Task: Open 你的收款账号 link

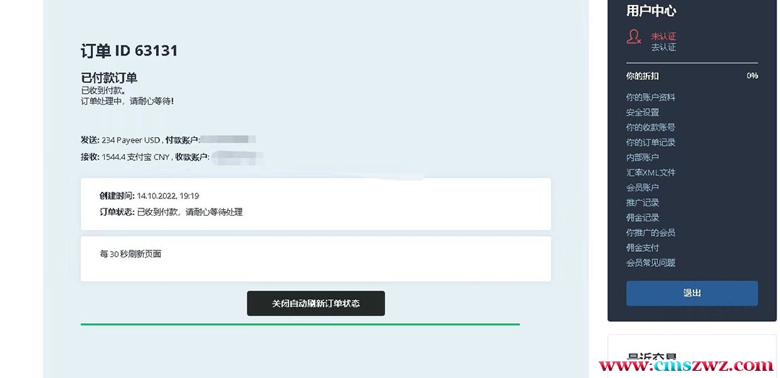Action: [x=651, y=127]
